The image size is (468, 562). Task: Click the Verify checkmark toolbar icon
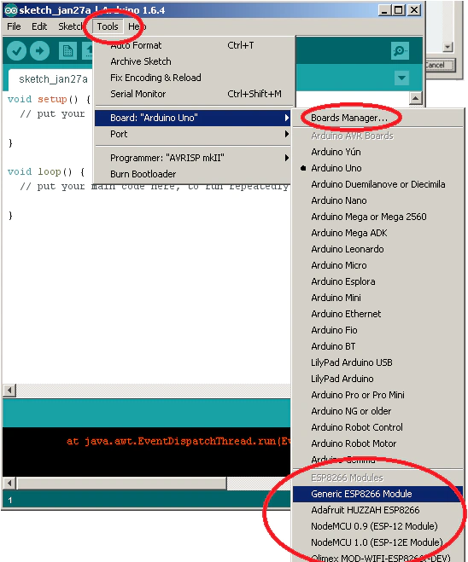16,51
